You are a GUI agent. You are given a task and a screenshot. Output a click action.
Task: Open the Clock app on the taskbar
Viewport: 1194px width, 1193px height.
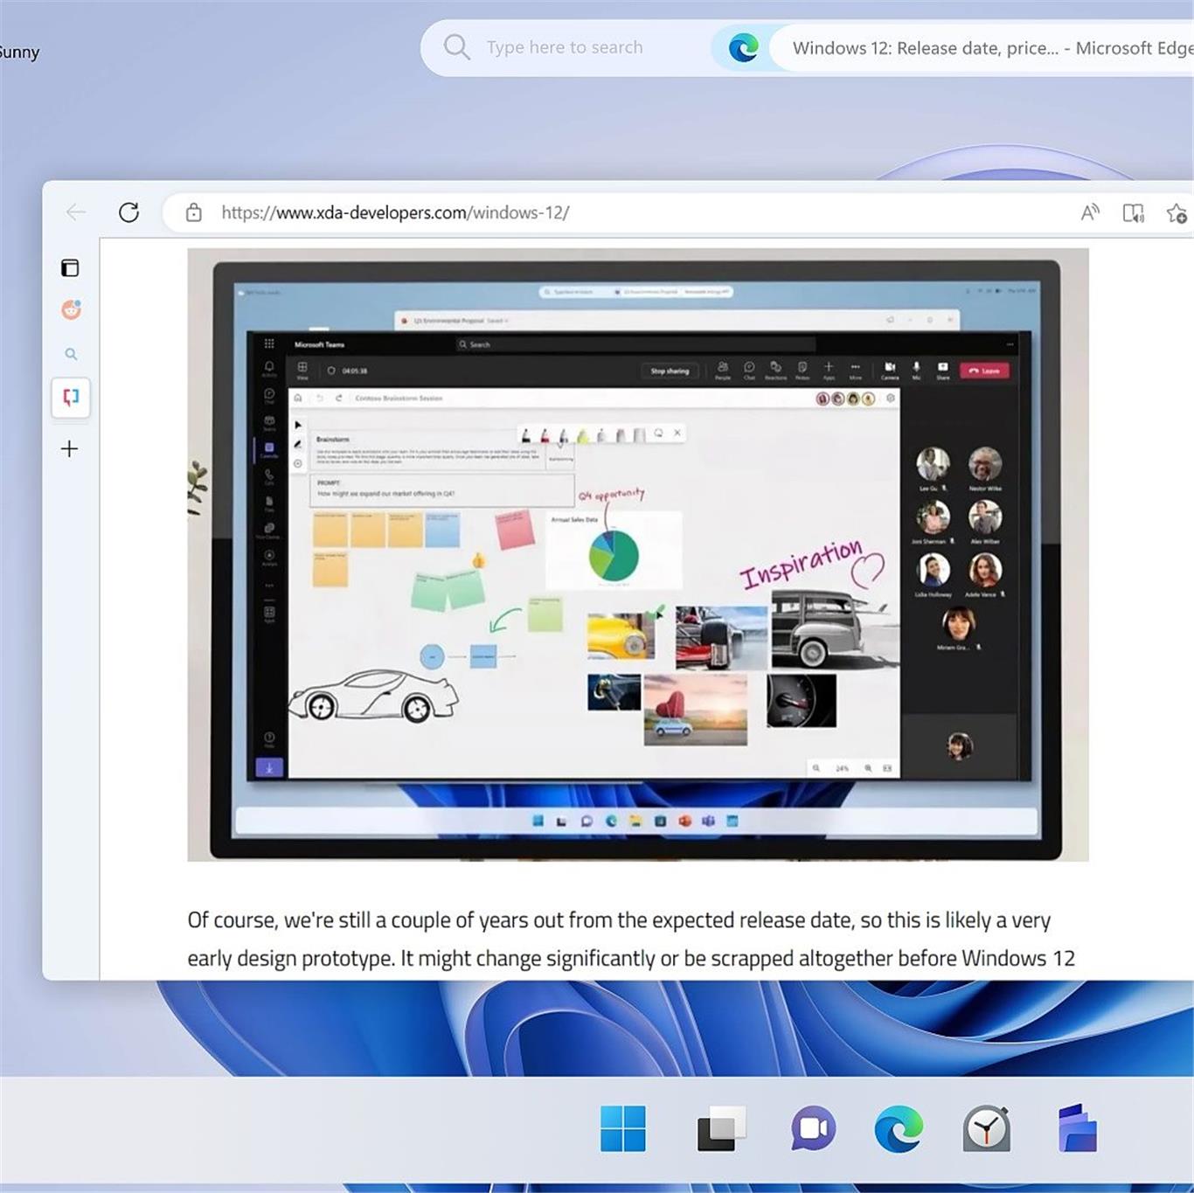click(987, 1128)
